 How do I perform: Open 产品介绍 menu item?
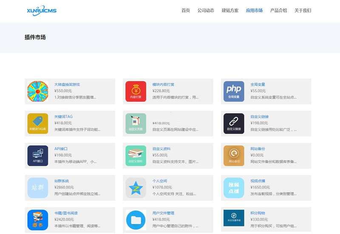tap(279, 10)
